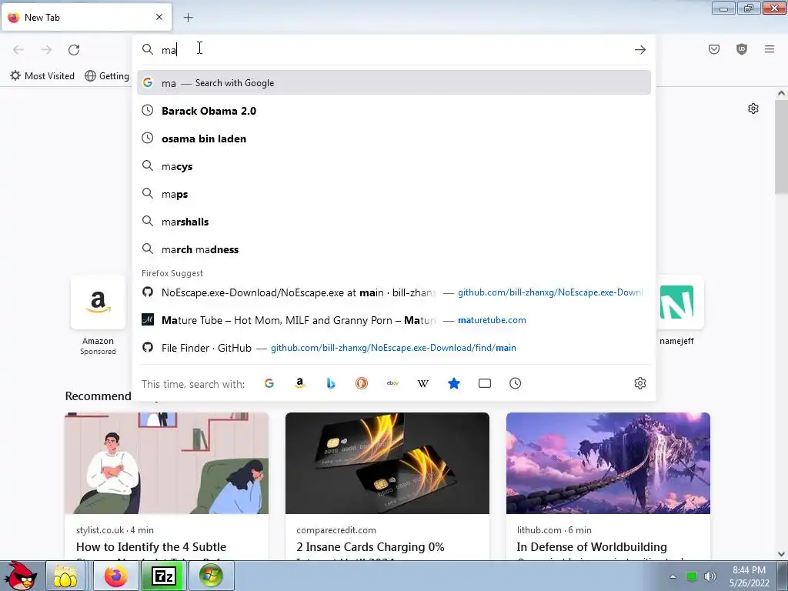The height and width of the screenshot is (591, 788).
Task: Open new tab with plus icon
Action: [188, 18]
